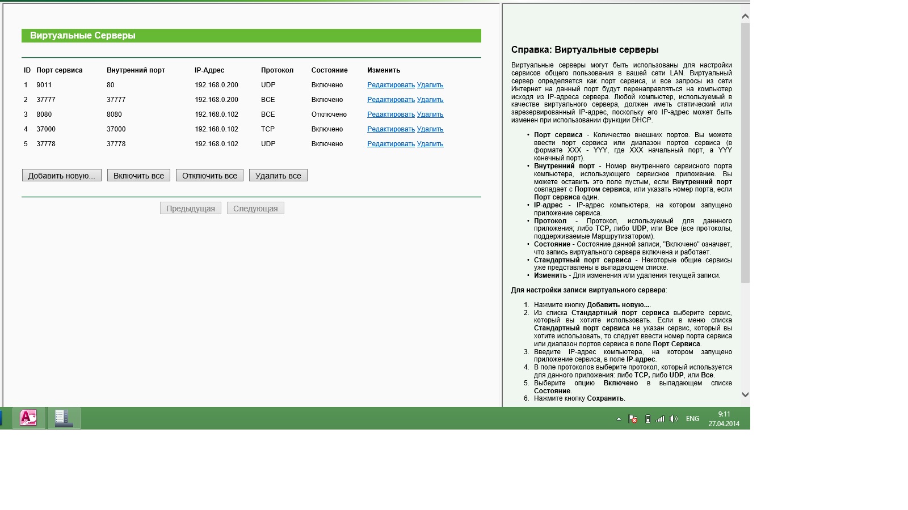The image size is (908, 510).
Task: Open the Action Center flag icon
Action: click(x=633, y=419)
